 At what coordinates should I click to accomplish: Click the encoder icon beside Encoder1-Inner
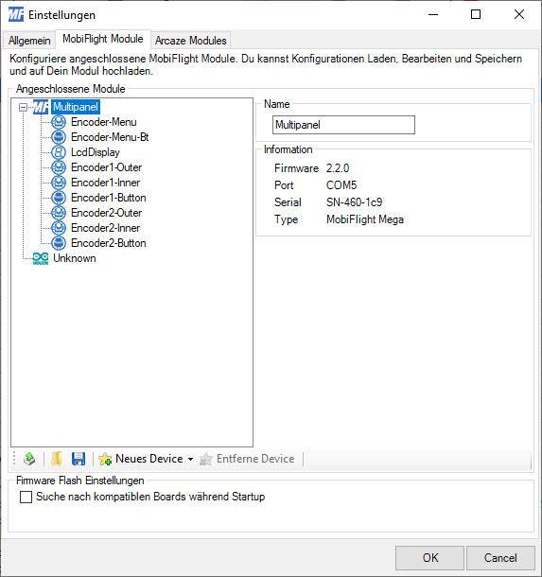(x=58, y=183)
